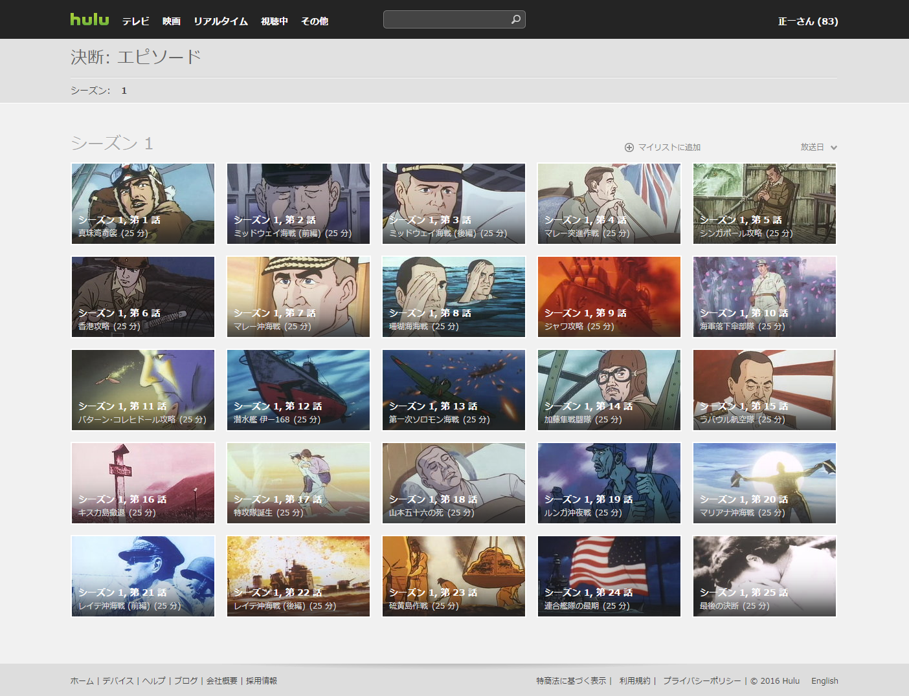Open the 正一さん (83) account menu
Screen dimensions: 909x696
pos(808,21)
